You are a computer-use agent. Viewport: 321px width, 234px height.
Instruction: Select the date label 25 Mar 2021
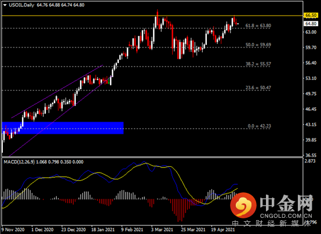click(193, 229)
